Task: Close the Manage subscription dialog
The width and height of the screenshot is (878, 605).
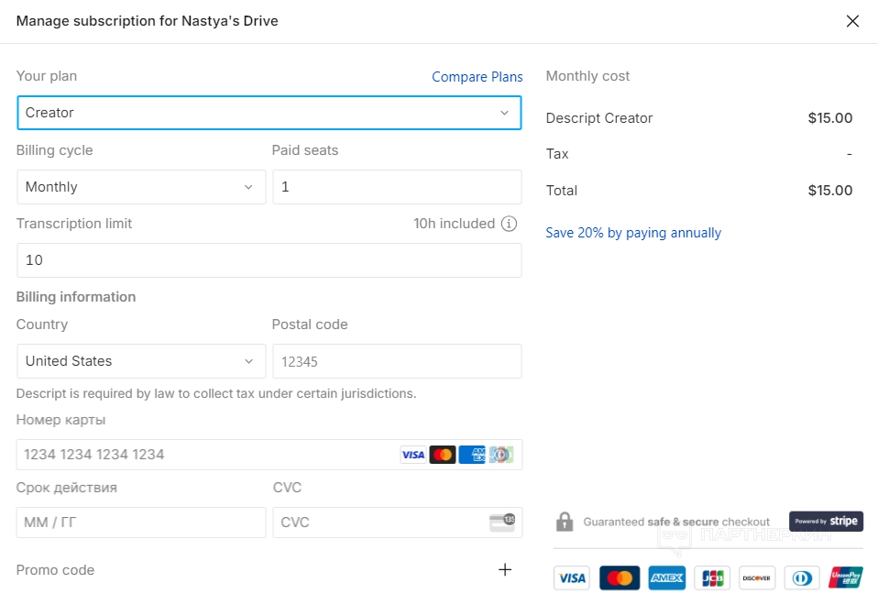Action: (852, 21)
